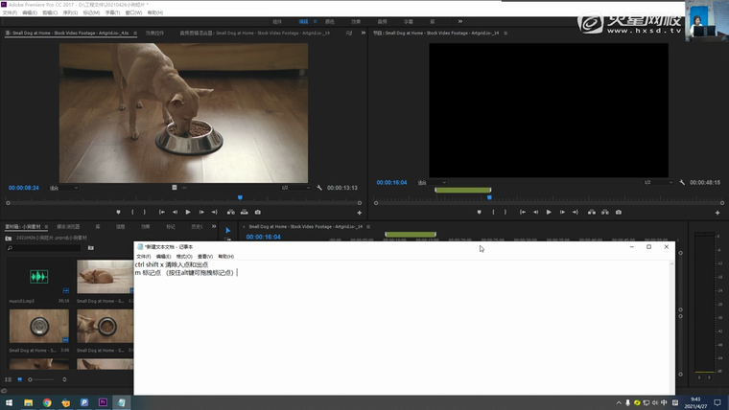The image size is (729, 410).
Task: Select the Selection tool arrow
Action: [228, 231]
